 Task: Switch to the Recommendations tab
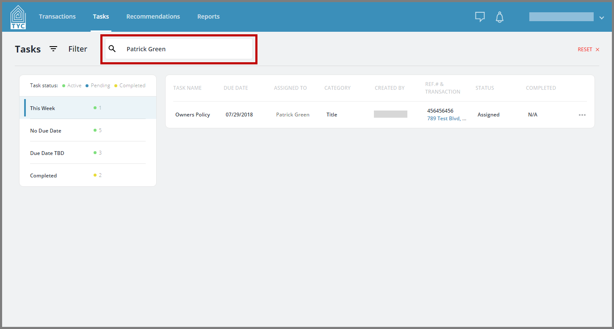pyautogui.click(x=153, y=17)
